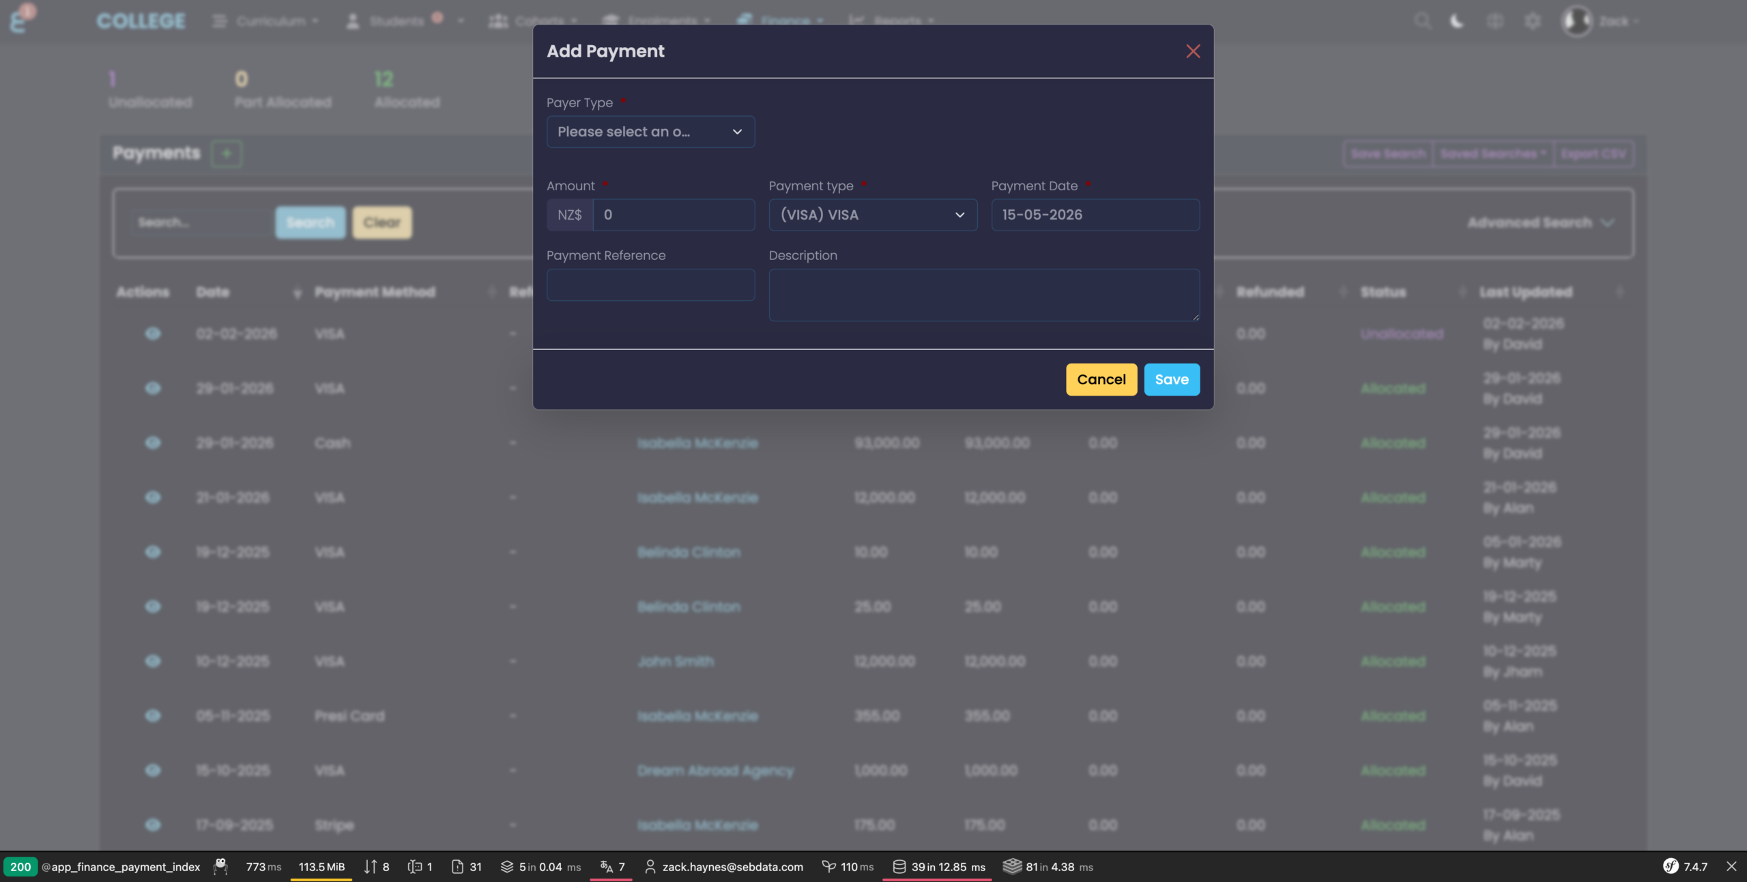The width and height of the screenshot is (1747, 882).
Task: Open the Cohorts menu
Action: 533,21
